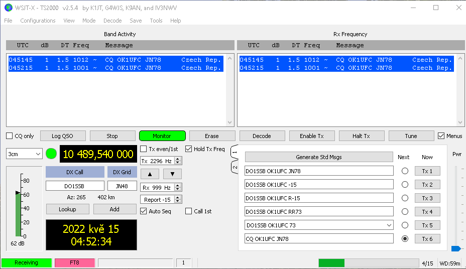
Task: Click the frequency up arrow button
Action: click(150, 174)
